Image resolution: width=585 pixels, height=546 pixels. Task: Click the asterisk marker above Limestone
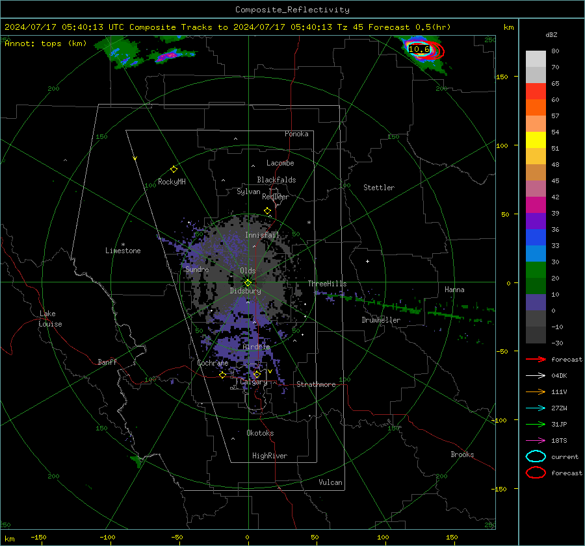click(123, 245)
